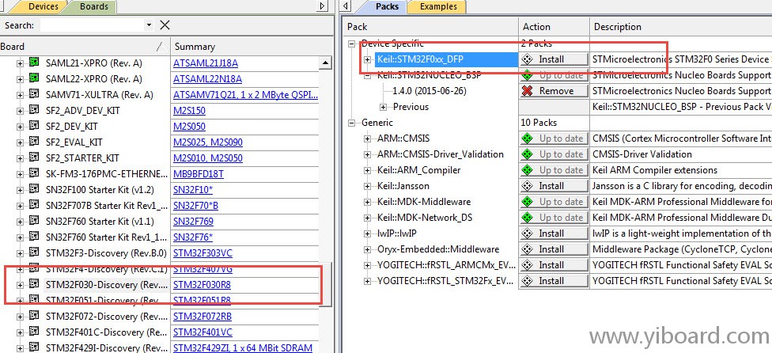Collapse the Generic pack group
This screenshot has width=772, height=353.
[351, 123]
